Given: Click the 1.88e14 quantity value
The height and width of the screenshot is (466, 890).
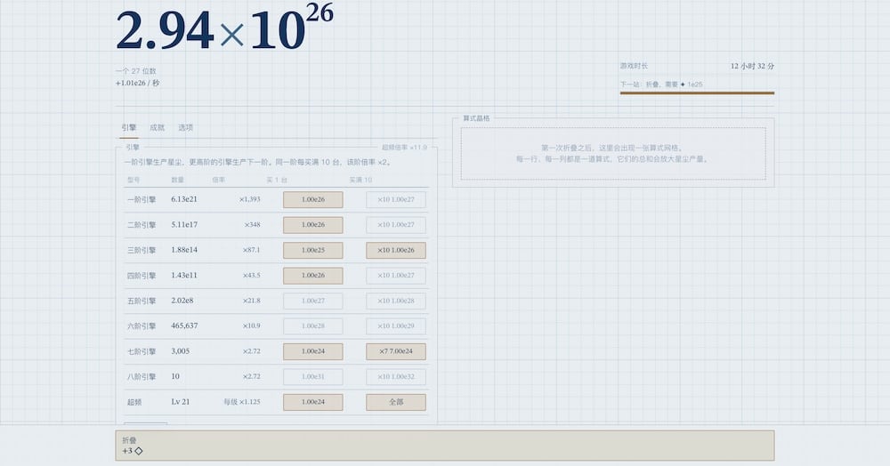Looking at the screenshot, I should [x=184, y=250].
